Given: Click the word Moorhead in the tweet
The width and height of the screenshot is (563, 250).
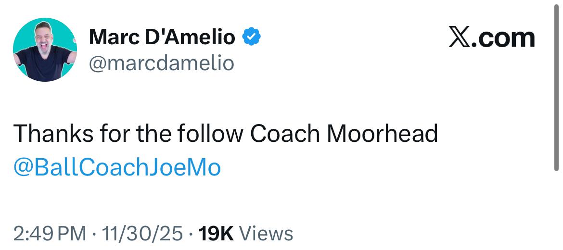Looking at the screenshot, I should pos(382,134).
